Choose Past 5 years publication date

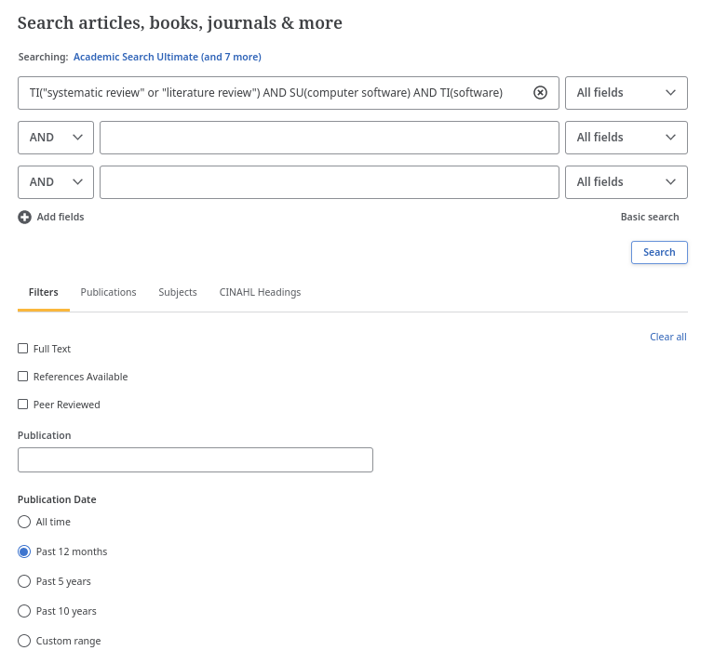(x=24, y=581)
